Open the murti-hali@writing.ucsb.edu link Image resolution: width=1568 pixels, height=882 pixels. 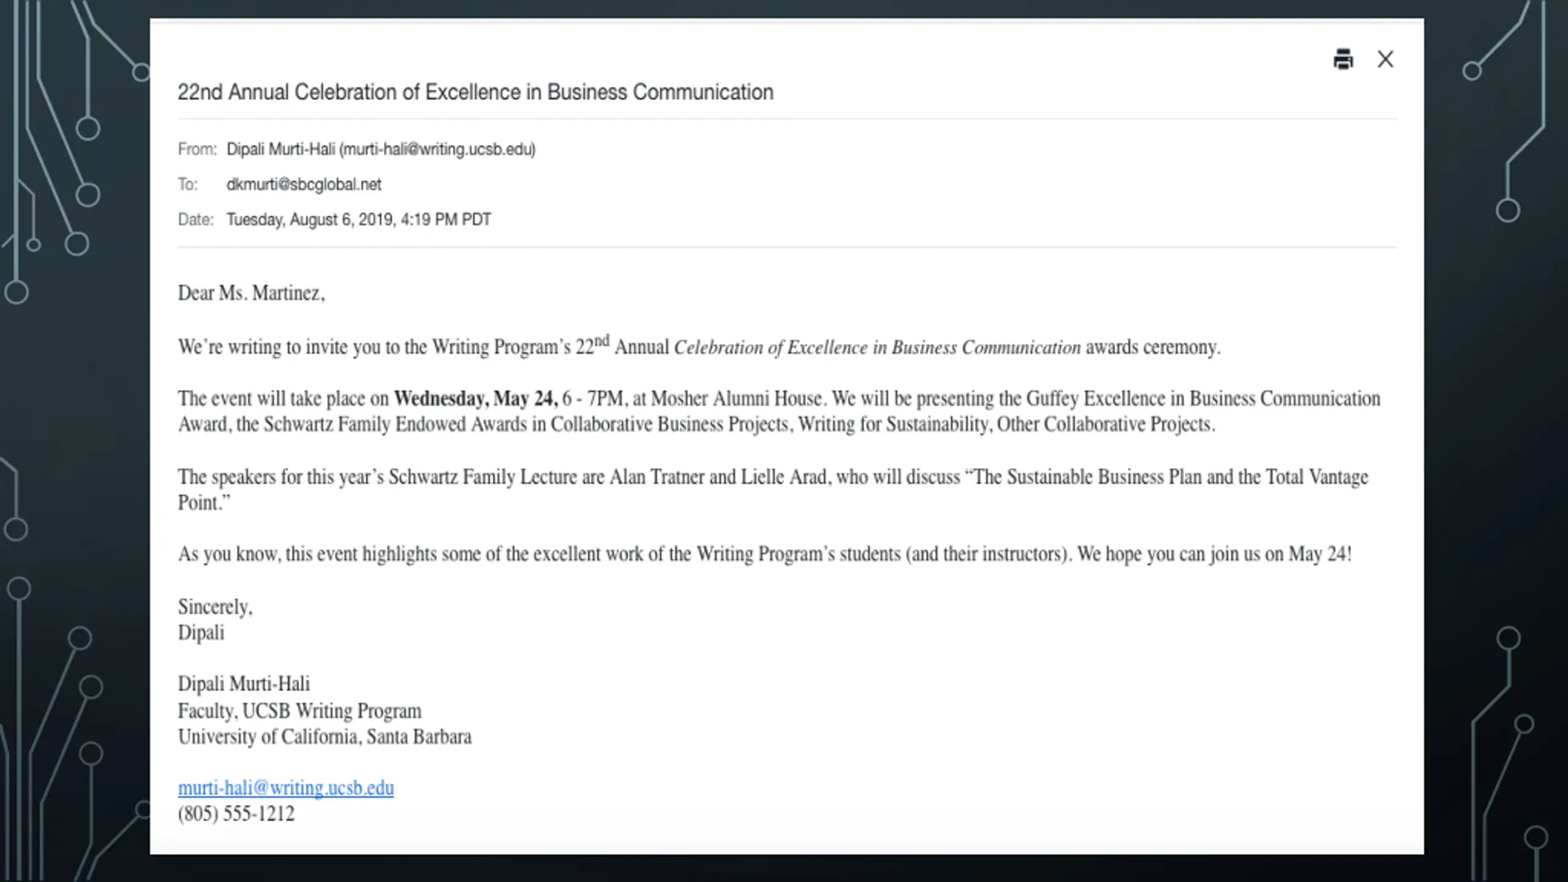[x=286, y=788]
